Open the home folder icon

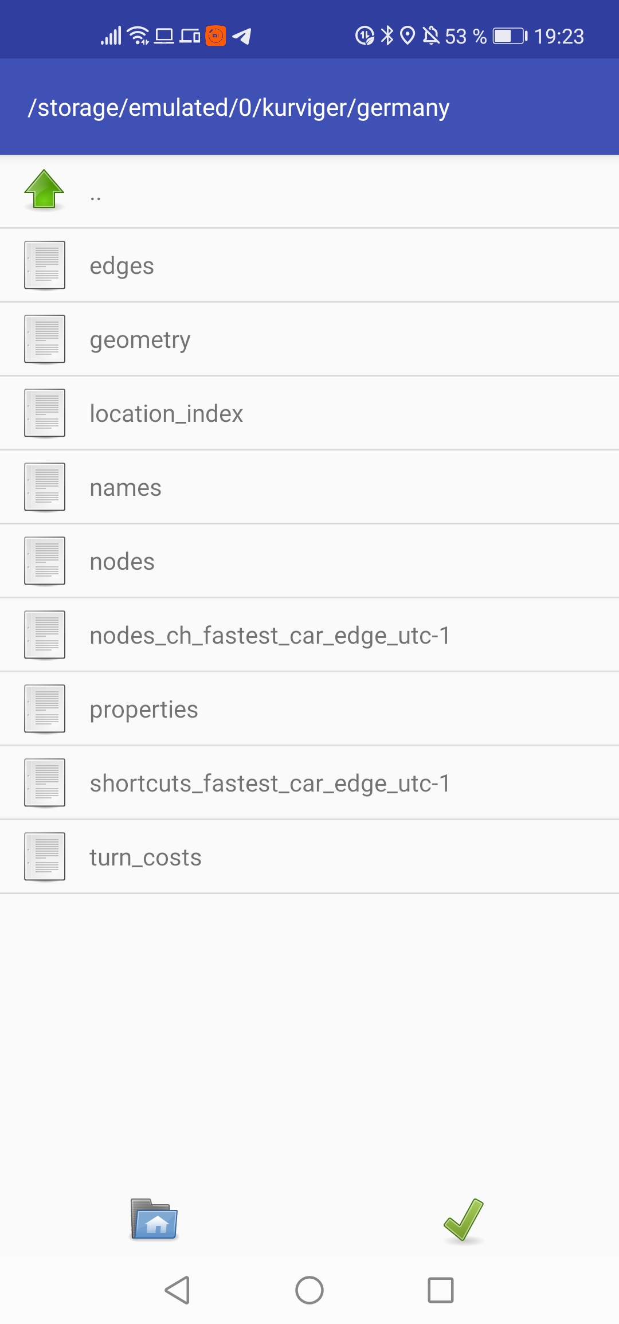(x=154, y=1220)
